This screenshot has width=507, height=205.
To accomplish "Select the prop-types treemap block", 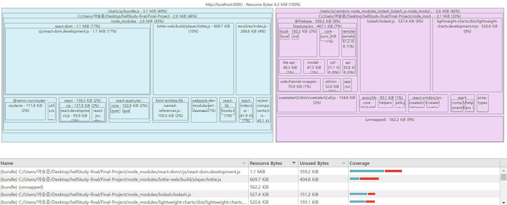I will point(482,103).
